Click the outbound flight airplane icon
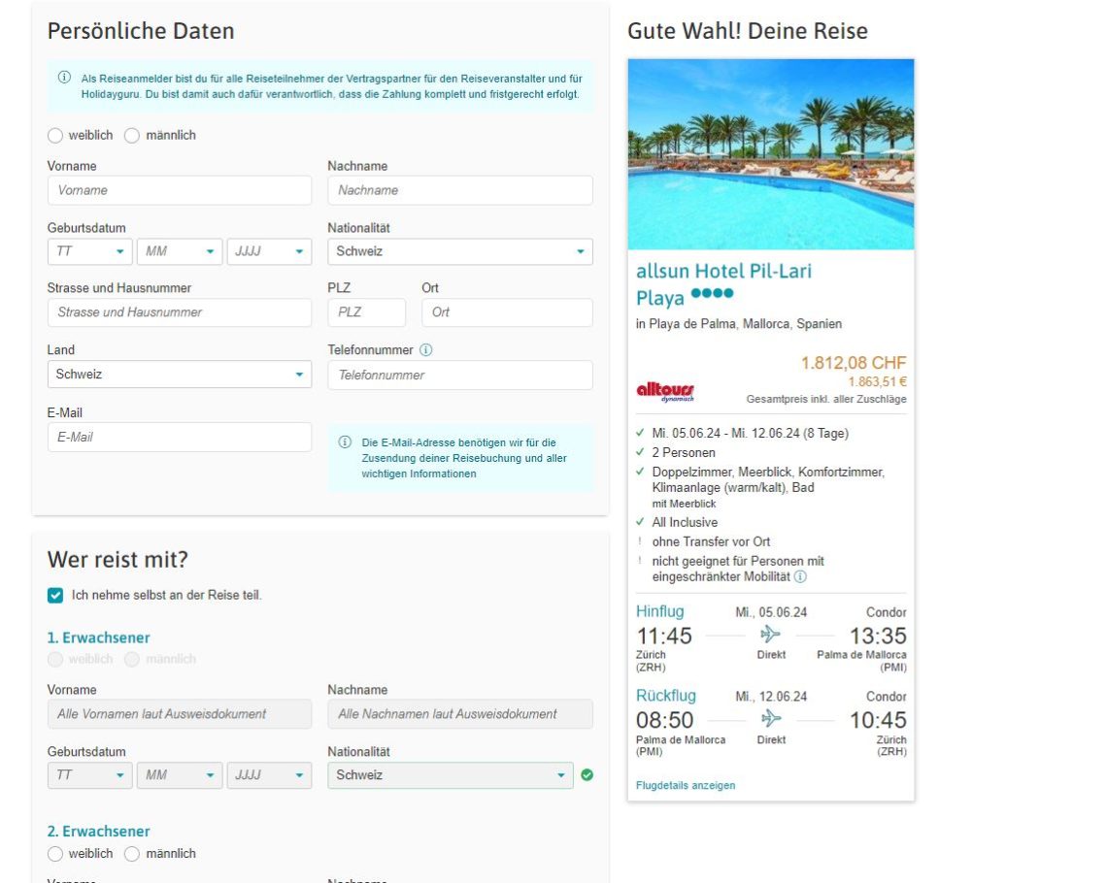1107x883 pixels. pyautogui.click(x=770, y=635)
